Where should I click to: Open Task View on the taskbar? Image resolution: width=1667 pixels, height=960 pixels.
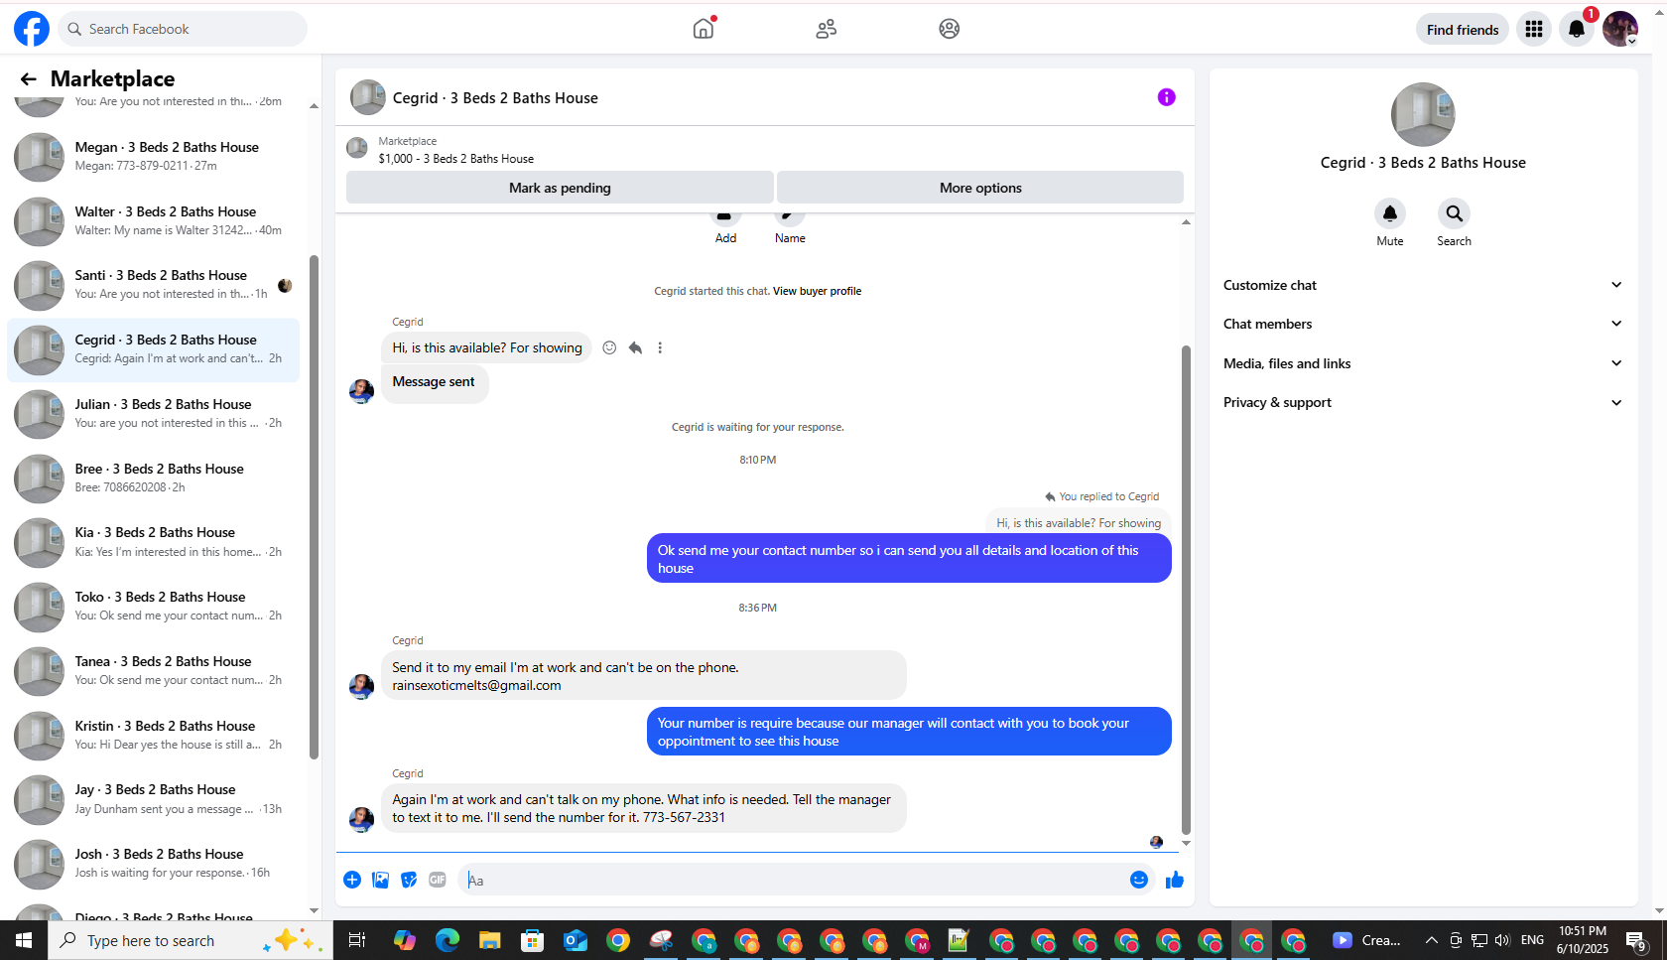[357, 940]
